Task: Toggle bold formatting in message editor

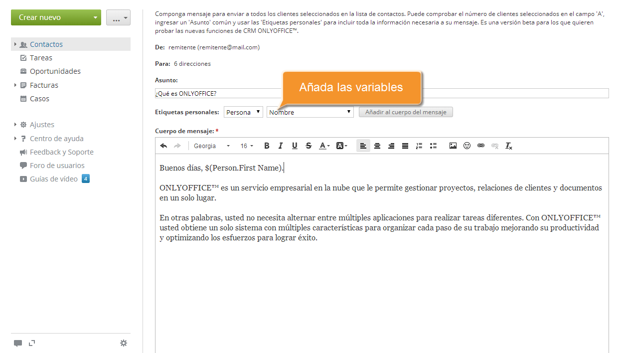Action: tap(267, 146)
